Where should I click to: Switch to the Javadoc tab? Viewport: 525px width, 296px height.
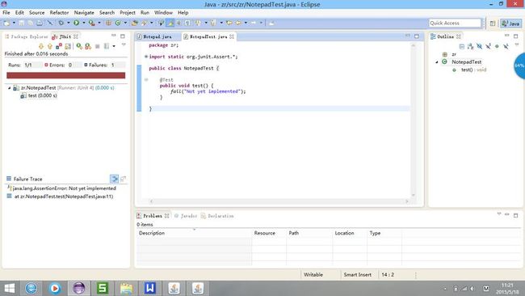(x=186, y=216)
